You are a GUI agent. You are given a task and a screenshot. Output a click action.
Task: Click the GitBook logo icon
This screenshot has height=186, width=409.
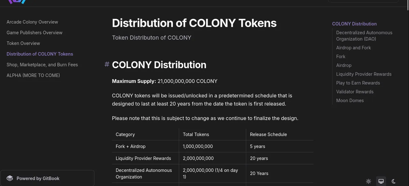(x=10, y=178)
